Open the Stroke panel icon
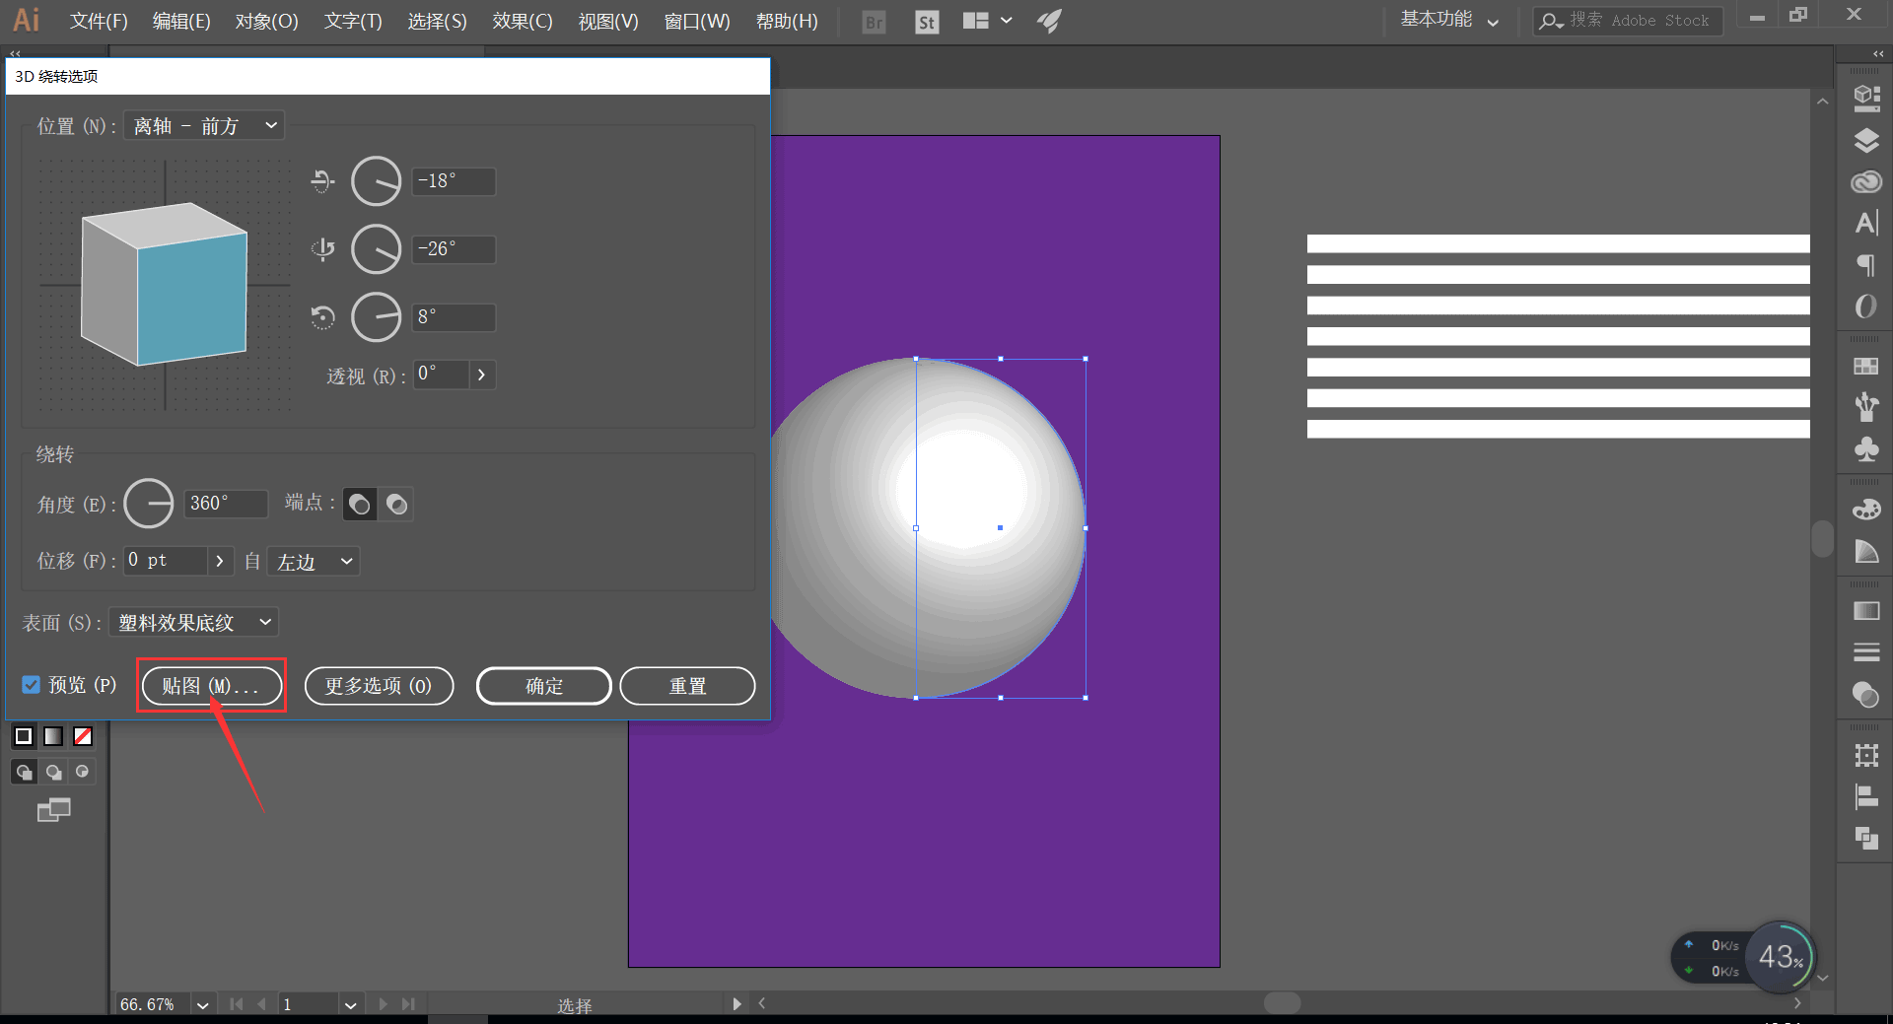This screenshot has width=1893, height=1024. (x=1865, y=652)
